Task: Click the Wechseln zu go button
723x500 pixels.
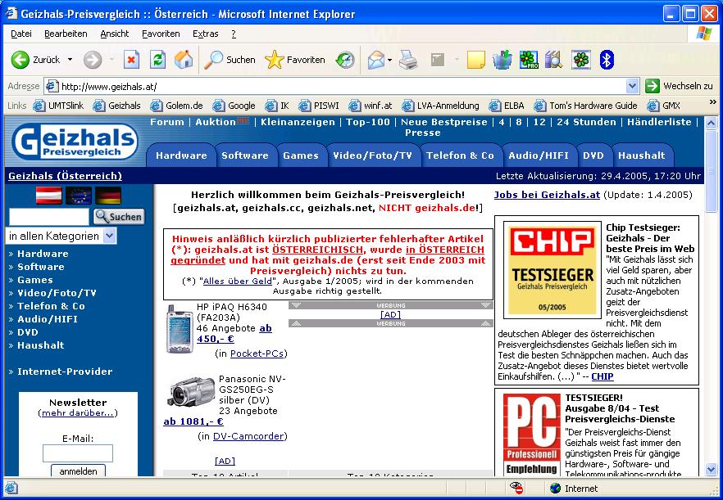Action: coord(679,86)
